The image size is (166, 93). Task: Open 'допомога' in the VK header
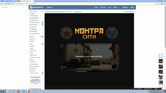point(125,7)
